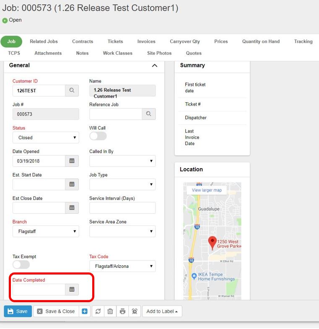Viewport: 319px width, 329px height.
Task: Open Est. Start Date calendar picker
Action: [72, 184]
